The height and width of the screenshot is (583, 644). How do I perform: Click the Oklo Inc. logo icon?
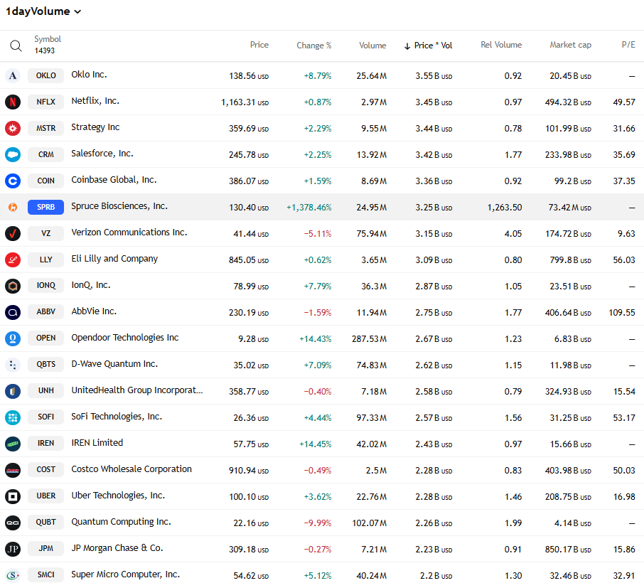tap(13, 75)
